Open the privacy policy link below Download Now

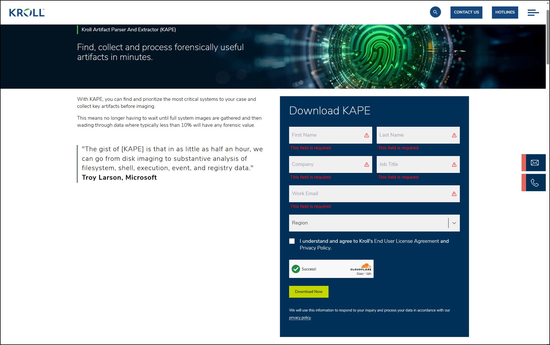[x=300, y=318]
